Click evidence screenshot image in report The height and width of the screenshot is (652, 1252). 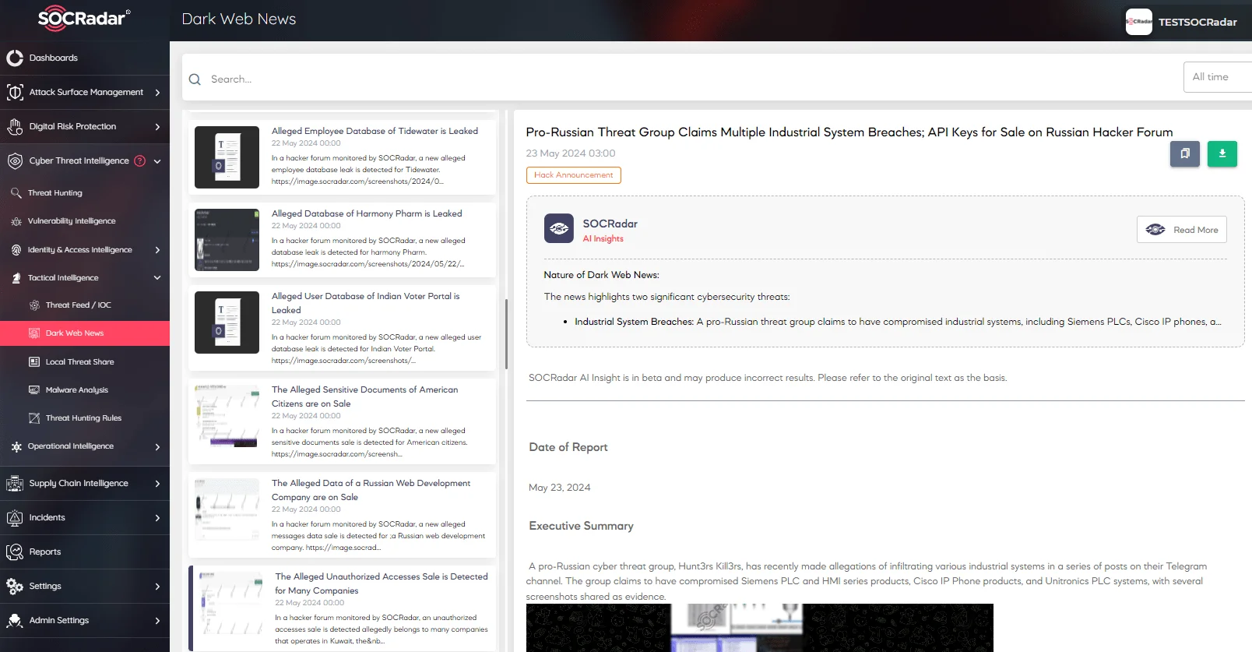[760, 628]
